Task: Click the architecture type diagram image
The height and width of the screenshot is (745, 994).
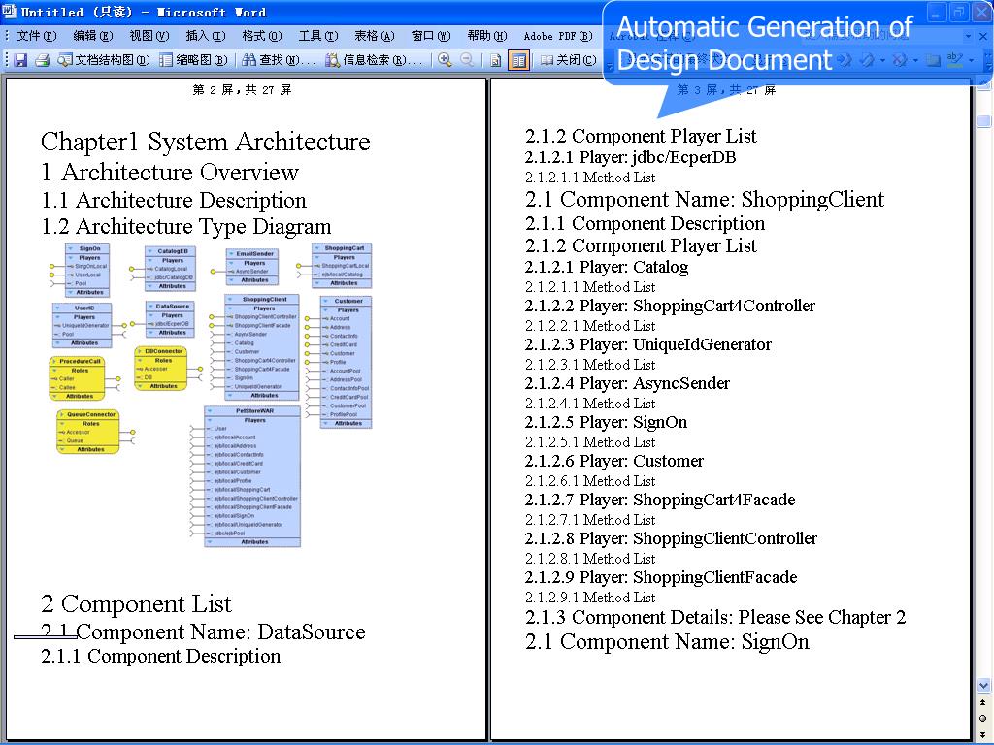Action: point(211,396)
